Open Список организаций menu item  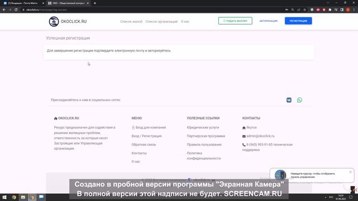click(x=162, y=22)
